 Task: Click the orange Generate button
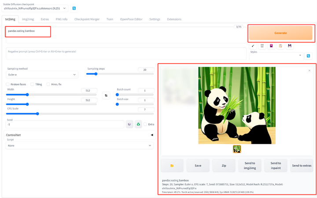[280, 33]
